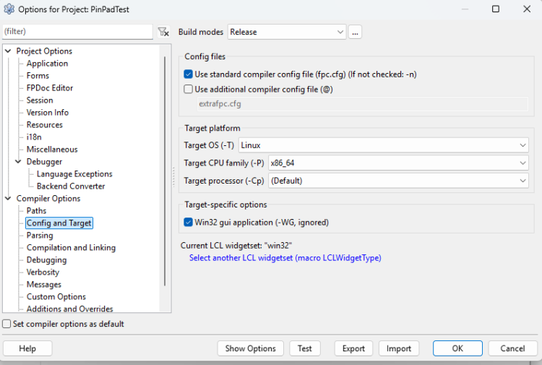The height and width of the screenshot is (365, 542).
Task: Open the Target CPU family dropdown
Action: (398, 163)
